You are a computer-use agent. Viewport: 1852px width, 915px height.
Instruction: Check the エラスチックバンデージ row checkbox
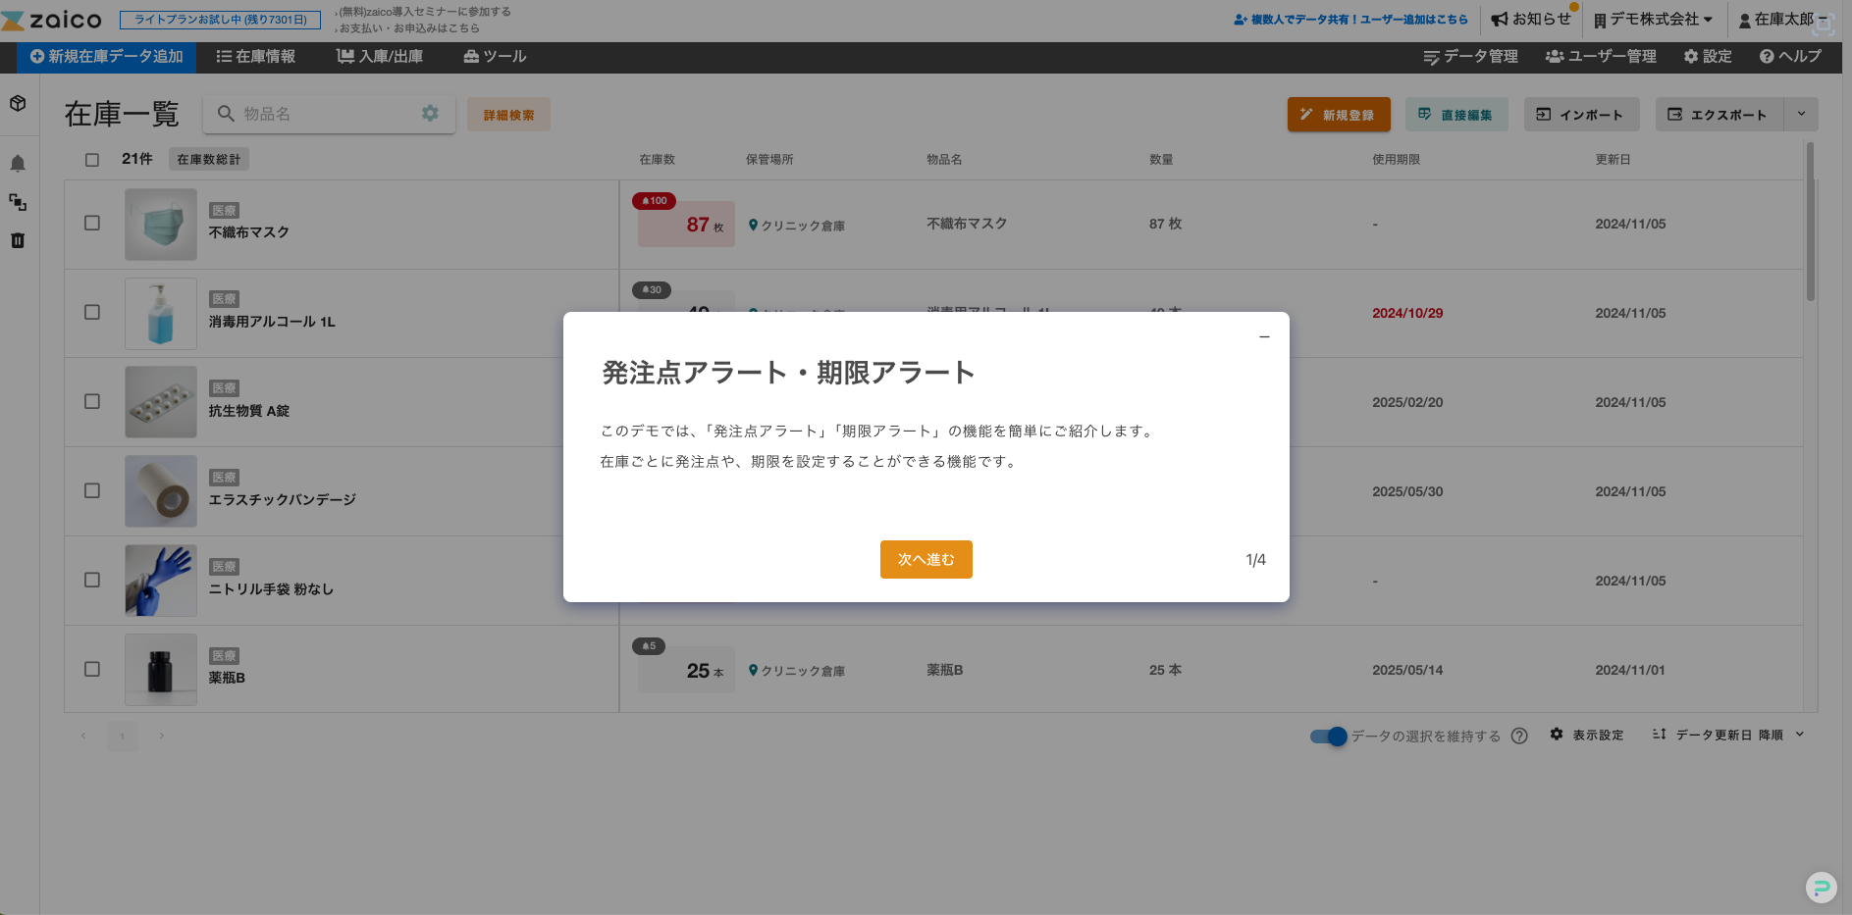[x=92, y=491]
